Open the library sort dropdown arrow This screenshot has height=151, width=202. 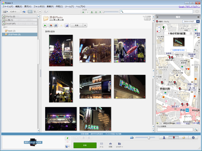[x=40, y=12]
